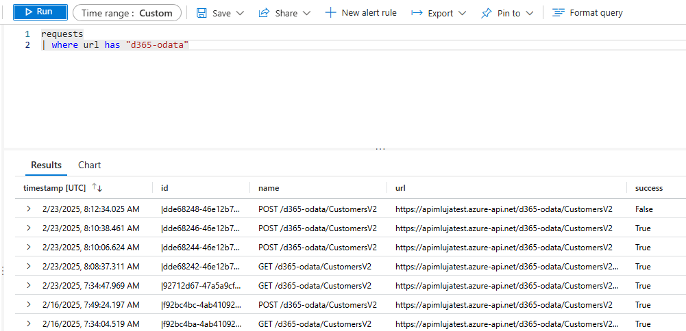Screen dimensions: 686x331
Task: Expand the 8:12:34.025 AM result row
Action: click(x=29, y=209)
